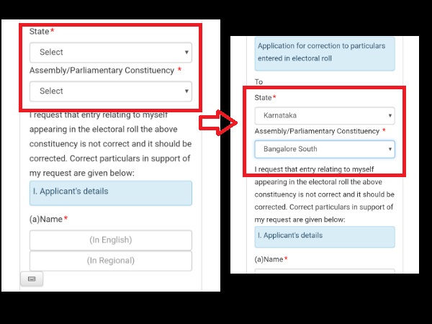Screen dimensions: 432x324
Task: Open the empty State 'Select' dropdown
Action: coord(111,52)
